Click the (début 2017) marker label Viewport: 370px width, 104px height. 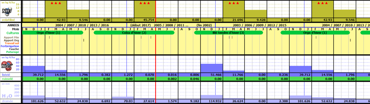pos(141,25)
